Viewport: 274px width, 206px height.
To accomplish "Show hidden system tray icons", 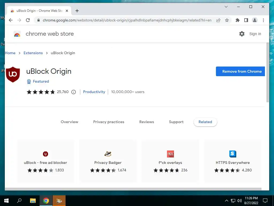I will pyautogui.click(x=226, y=201).
